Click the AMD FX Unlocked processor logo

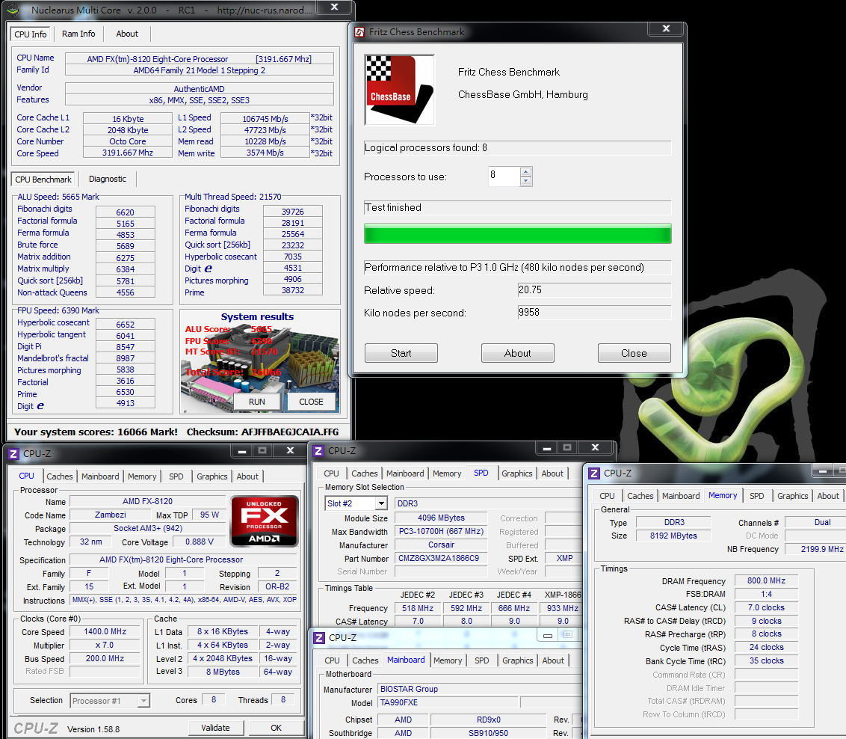coord(265,521)
